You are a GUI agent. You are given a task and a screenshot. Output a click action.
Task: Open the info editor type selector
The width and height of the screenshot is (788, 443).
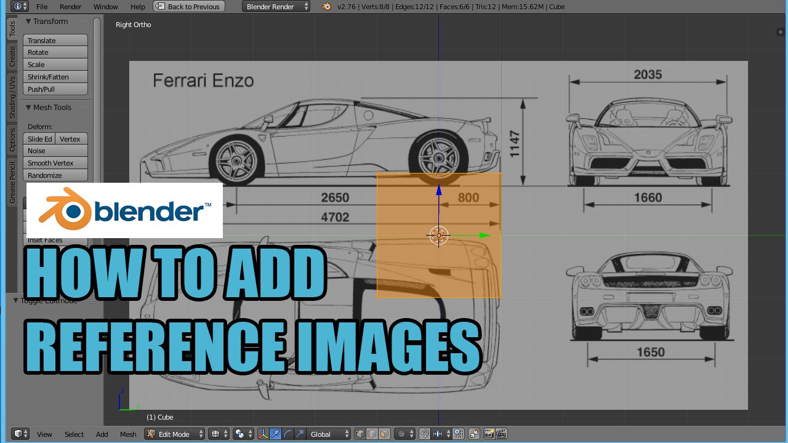pyautogui.click(x=19, y=6)
